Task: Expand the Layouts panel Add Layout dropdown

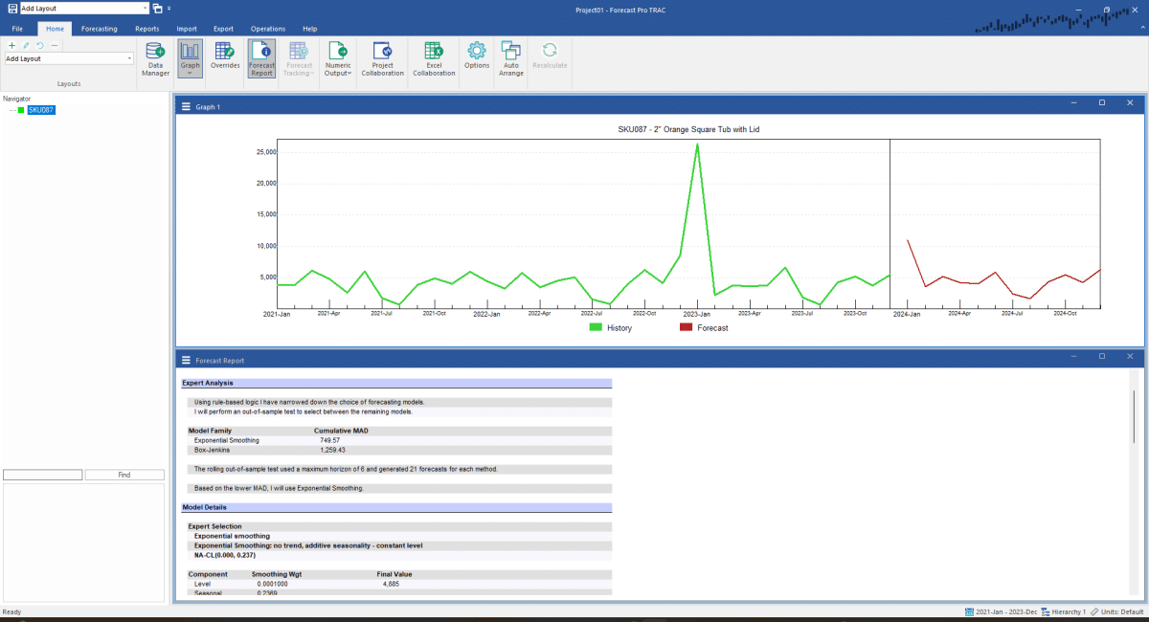Action: click(x=128, y=58)
